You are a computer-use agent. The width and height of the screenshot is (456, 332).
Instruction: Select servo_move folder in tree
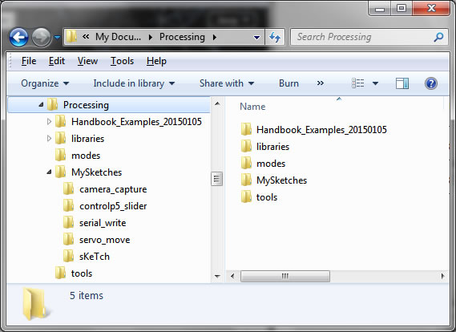point(105,240)
